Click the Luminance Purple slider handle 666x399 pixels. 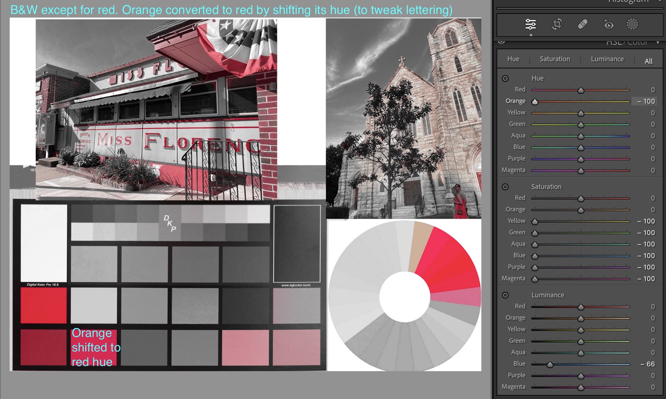pyautogui.click(x=581, y=376)
